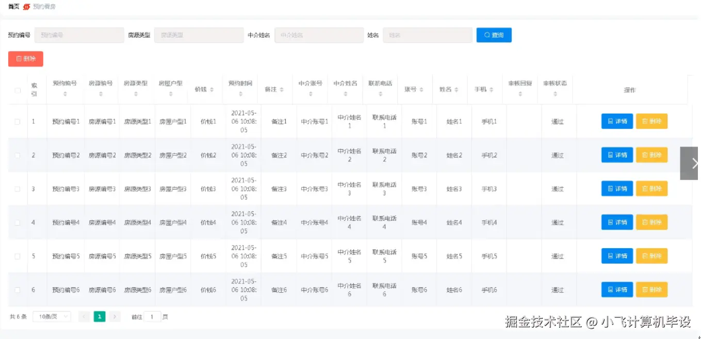
Task: Click cell 房源类型2
Action: point(138,155)
